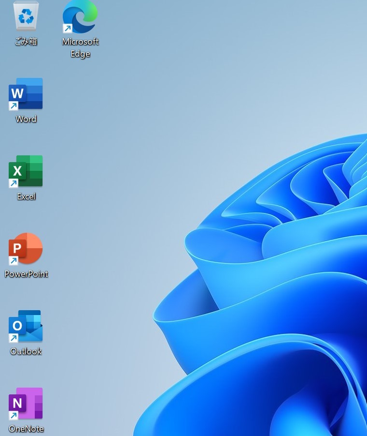Select the Microsoft Edge desktop shortcut icon
This screenshot has height=436, width=367.
click(x=80, y=16)
